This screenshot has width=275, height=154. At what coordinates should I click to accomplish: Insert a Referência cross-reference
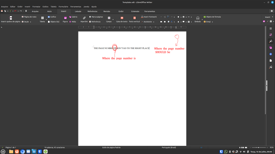(95, 22)
